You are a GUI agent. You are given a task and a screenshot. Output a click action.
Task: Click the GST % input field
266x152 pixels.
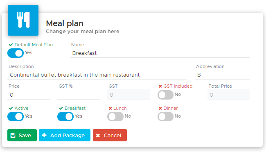(x=79, y=95)
